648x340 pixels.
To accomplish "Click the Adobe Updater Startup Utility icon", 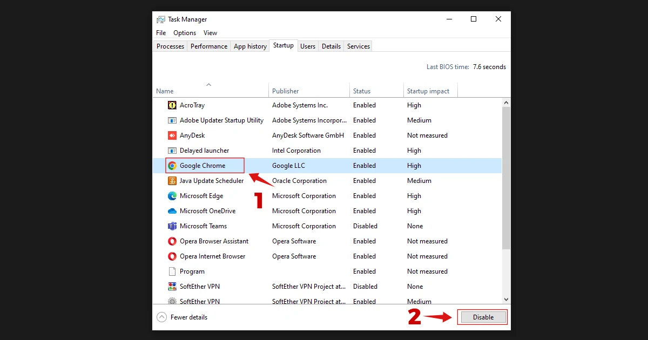I will click(172, 120).
